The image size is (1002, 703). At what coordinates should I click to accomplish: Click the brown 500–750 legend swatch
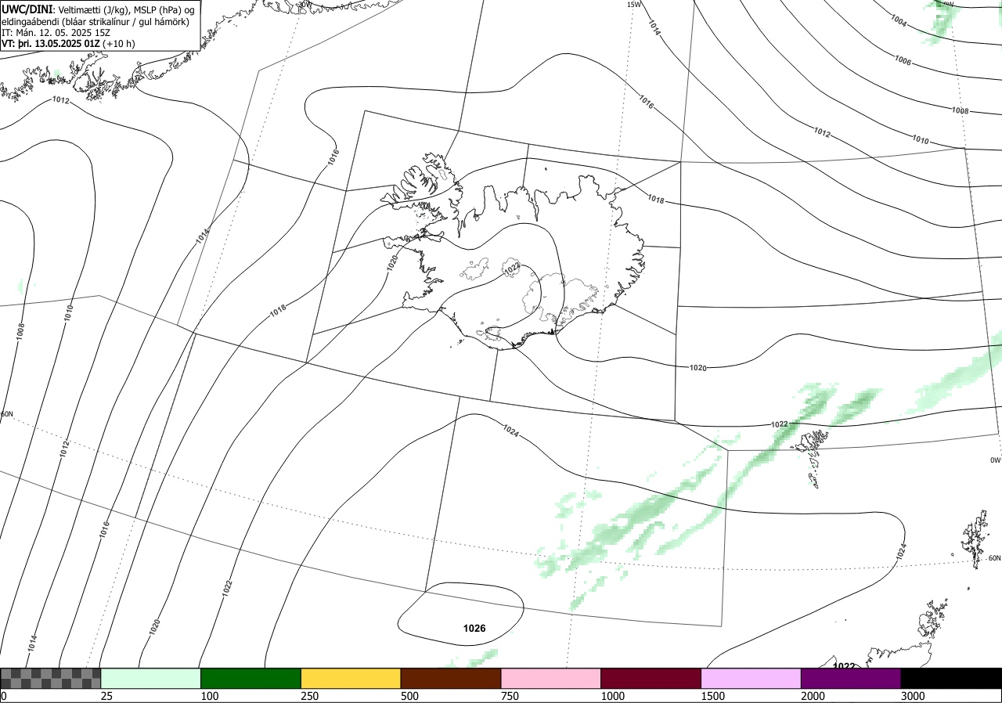click(451, 678)
